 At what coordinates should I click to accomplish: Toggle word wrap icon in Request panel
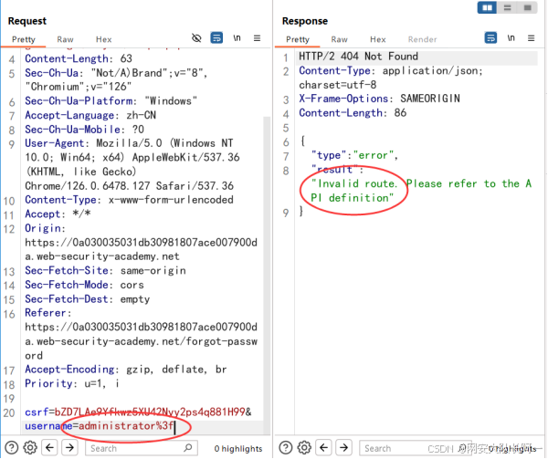[216, 38]
